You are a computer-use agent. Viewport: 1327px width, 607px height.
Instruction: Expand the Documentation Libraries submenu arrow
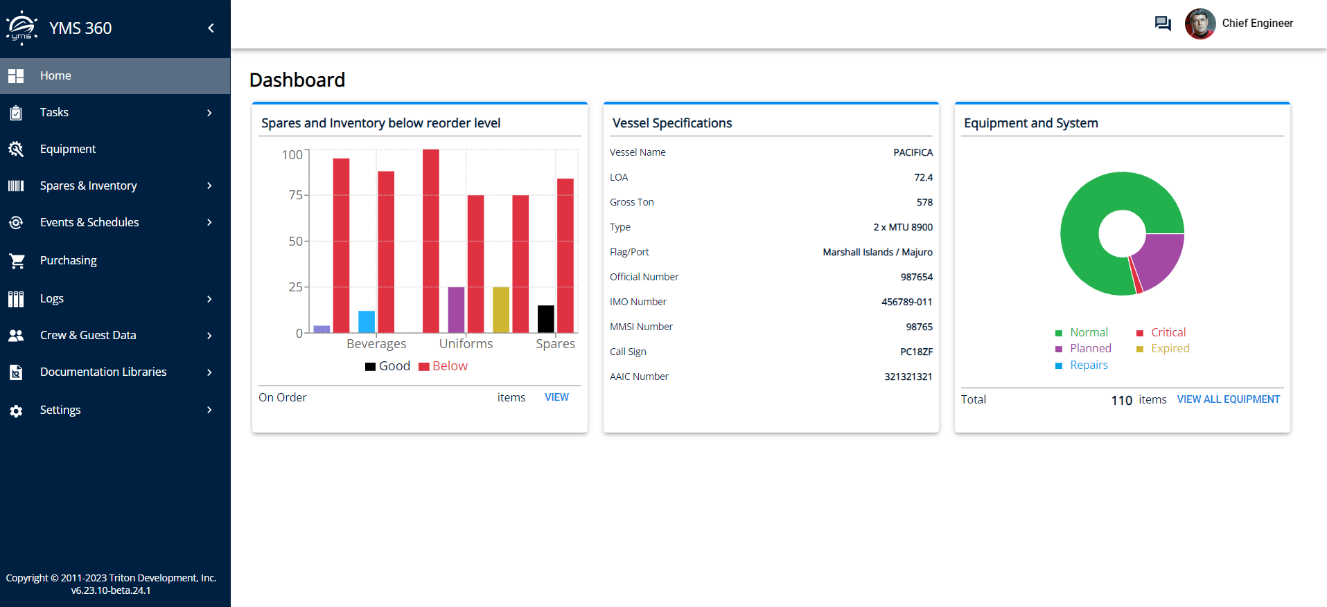(x=209, y=372)
